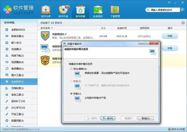Viewport: 187px width, 132px height.
Task: Click the 3天内使用过 usage text
Action: (x=144, y=36)
